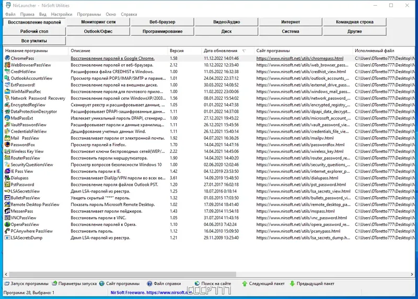Click the horizontal scrollbar thumb

tap(123, 274)
